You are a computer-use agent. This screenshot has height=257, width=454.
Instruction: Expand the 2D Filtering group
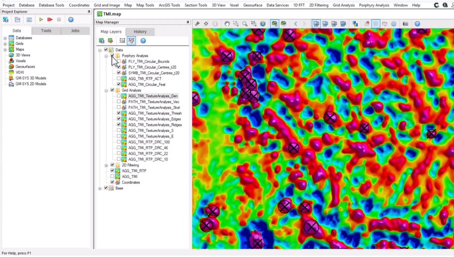pyautogui.click(x=106, y=165)
